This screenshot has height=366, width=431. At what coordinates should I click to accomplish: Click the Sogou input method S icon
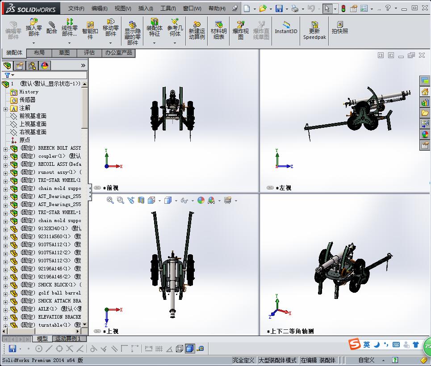pos(355,344)
